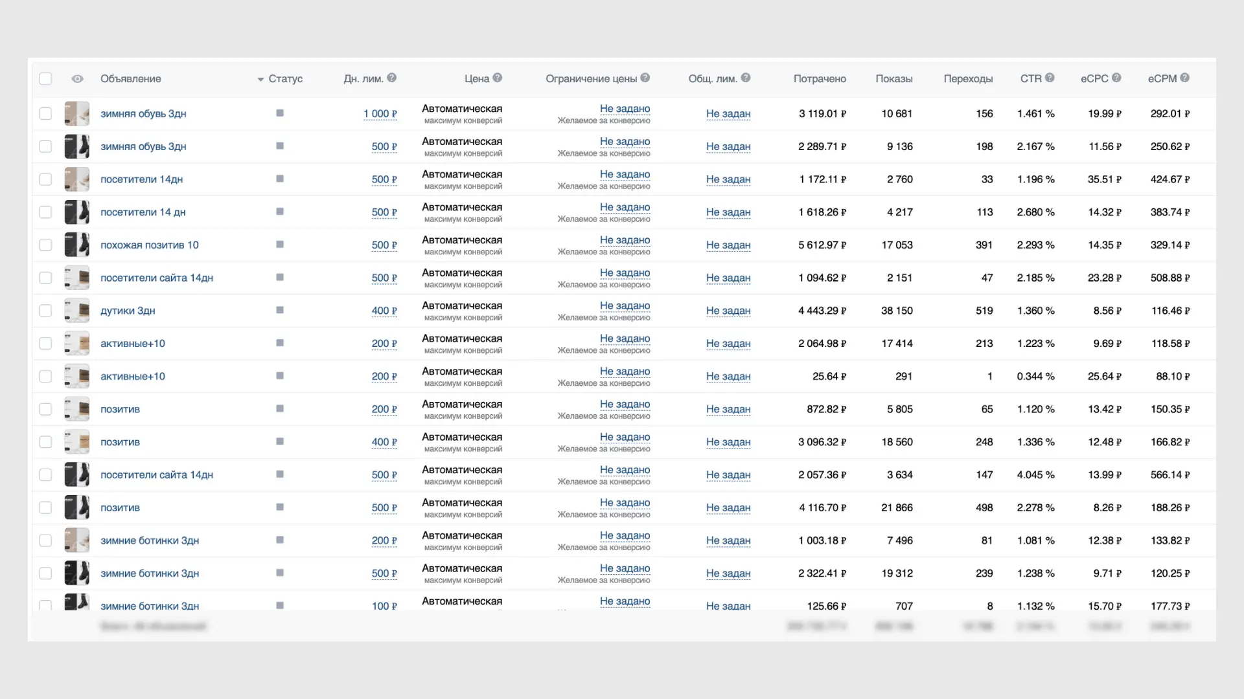Click help icon next to Ограничение цены

coord(645,78)
